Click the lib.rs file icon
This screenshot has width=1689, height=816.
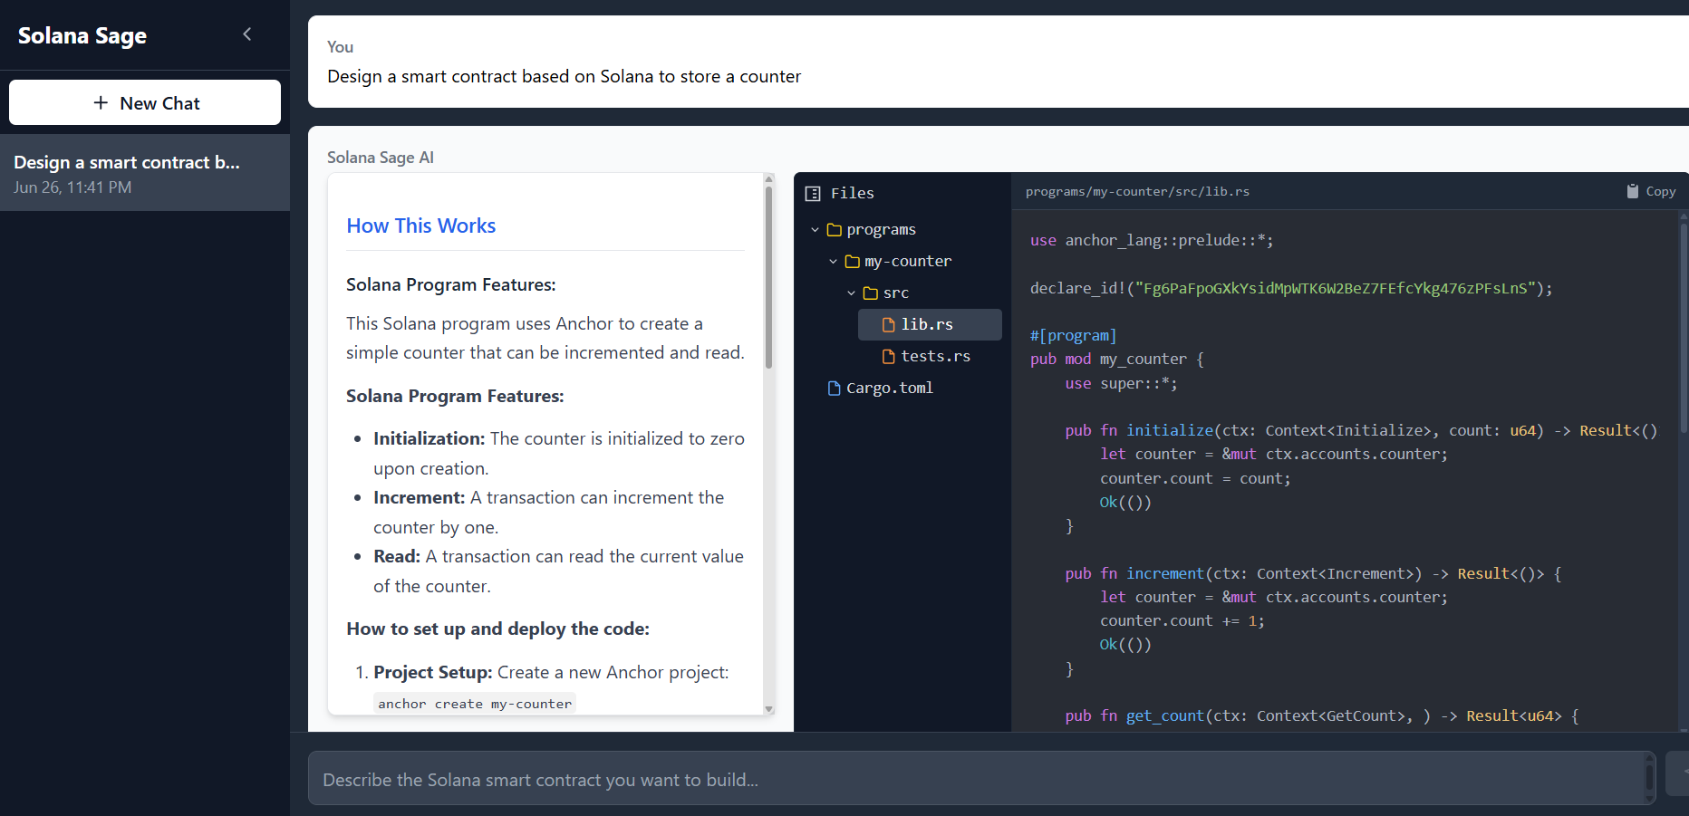coord(889,324)
